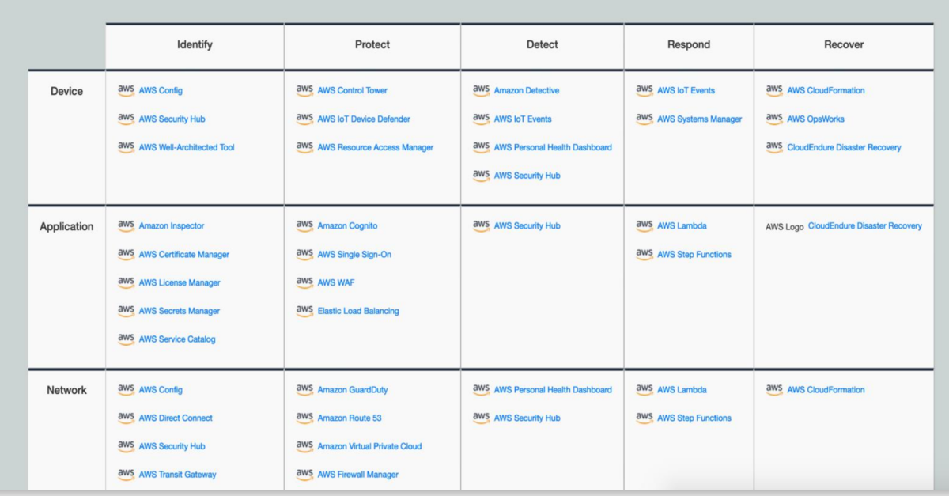Click the Device row label
Image resolution: width=949 pixels, height=496 pixels.
coord(66,91)
